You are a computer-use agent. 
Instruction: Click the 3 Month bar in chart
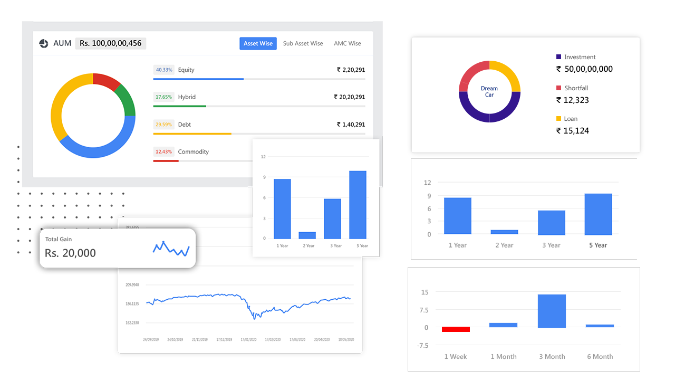pyautogui.click(x=552, y=311)
